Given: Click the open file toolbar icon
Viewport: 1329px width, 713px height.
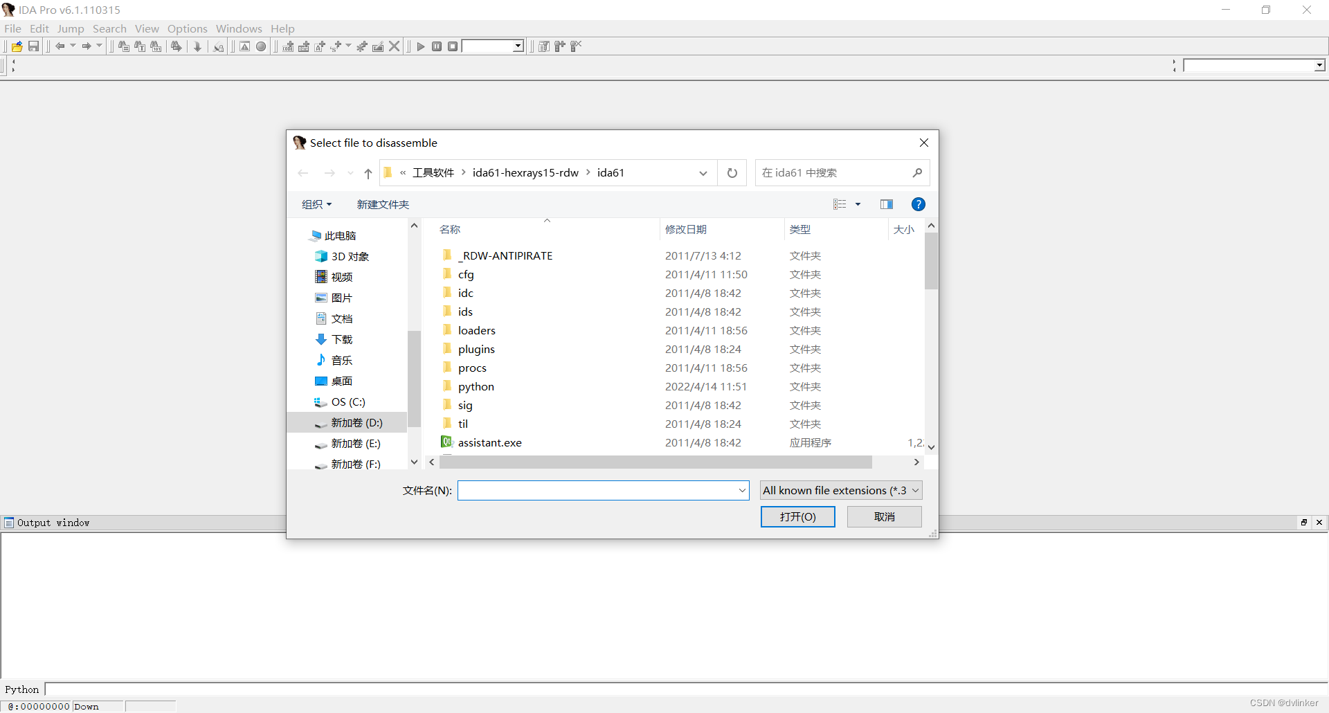Looking at the screenshot, I should click(17, 46).
